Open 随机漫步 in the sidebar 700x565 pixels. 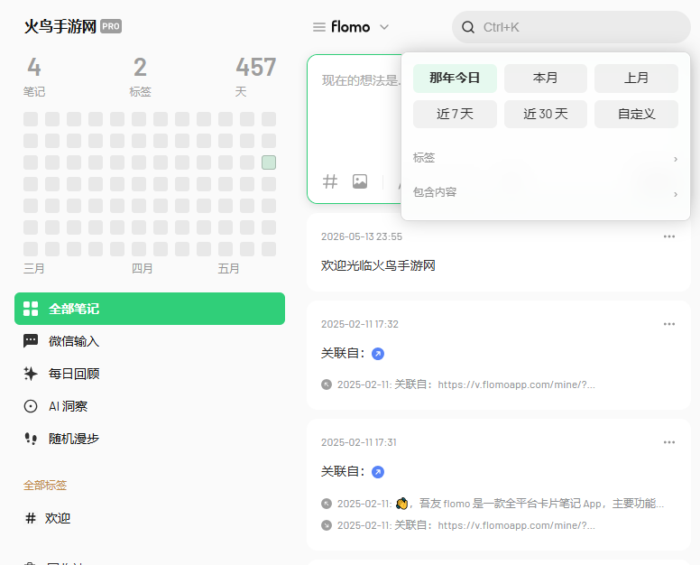(x=150, y=439)
